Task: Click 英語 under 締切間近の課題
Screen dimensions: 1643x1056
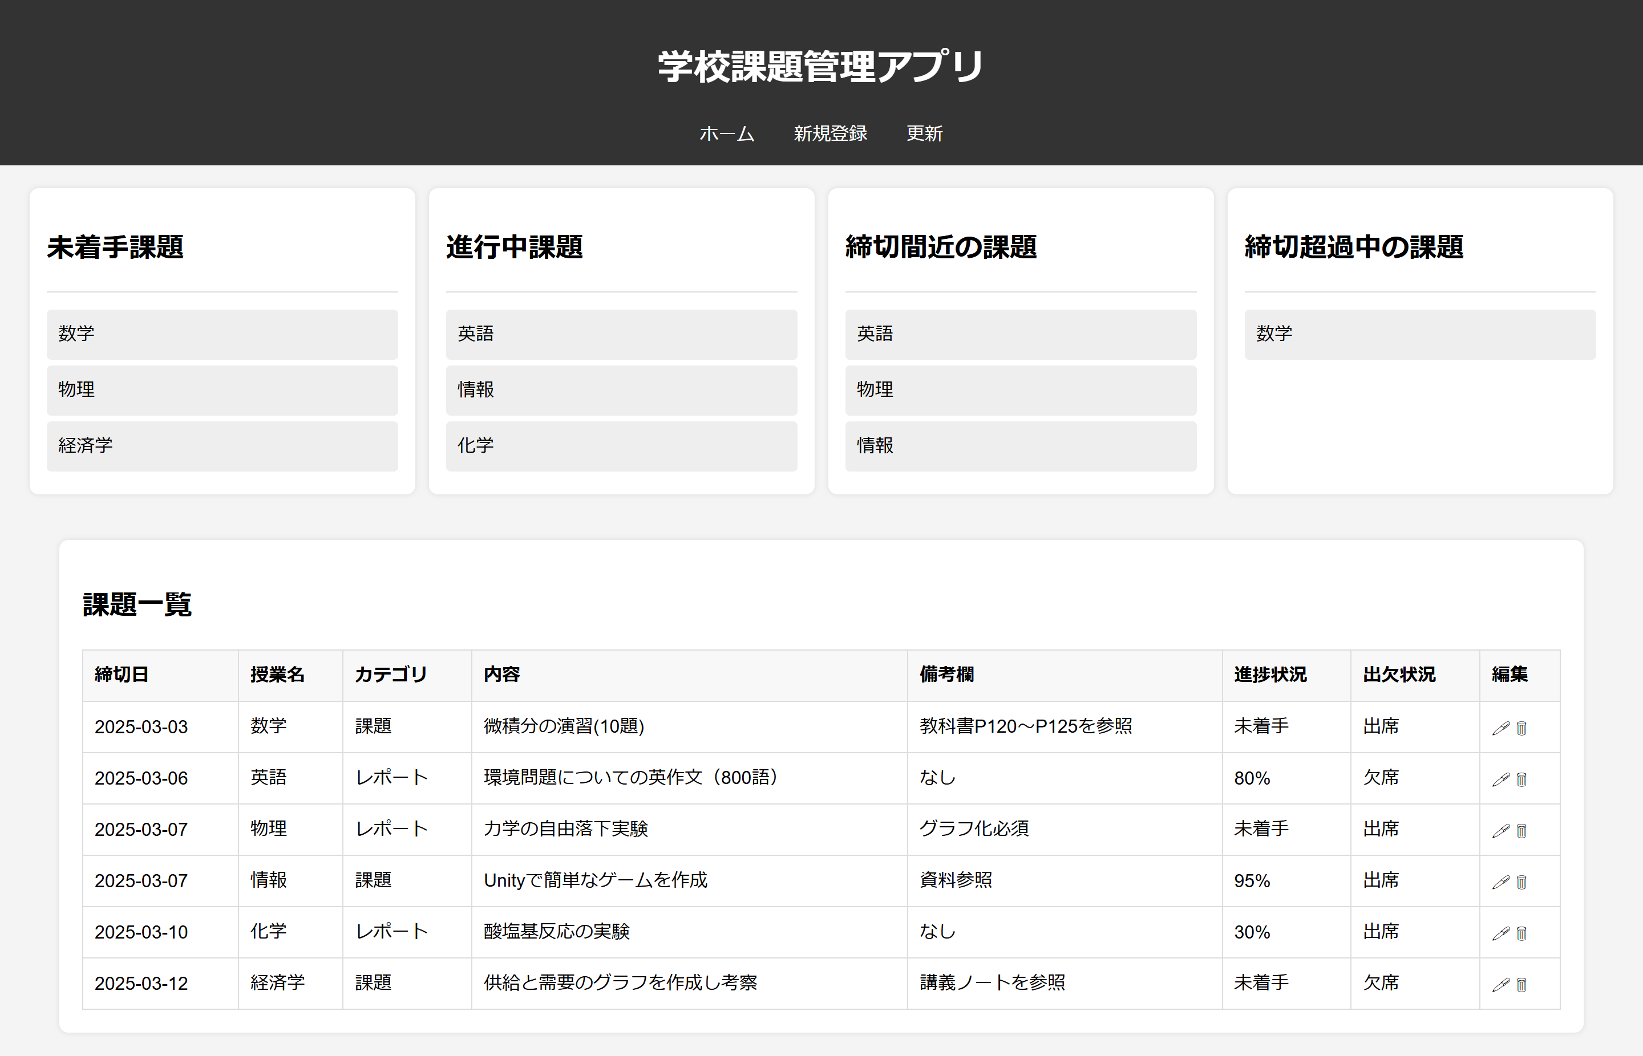Action: coord(1020,334)
